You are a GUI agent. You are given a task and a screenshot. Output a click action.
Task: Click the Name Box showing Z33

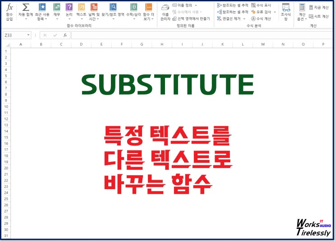click(x=14, y=35)
